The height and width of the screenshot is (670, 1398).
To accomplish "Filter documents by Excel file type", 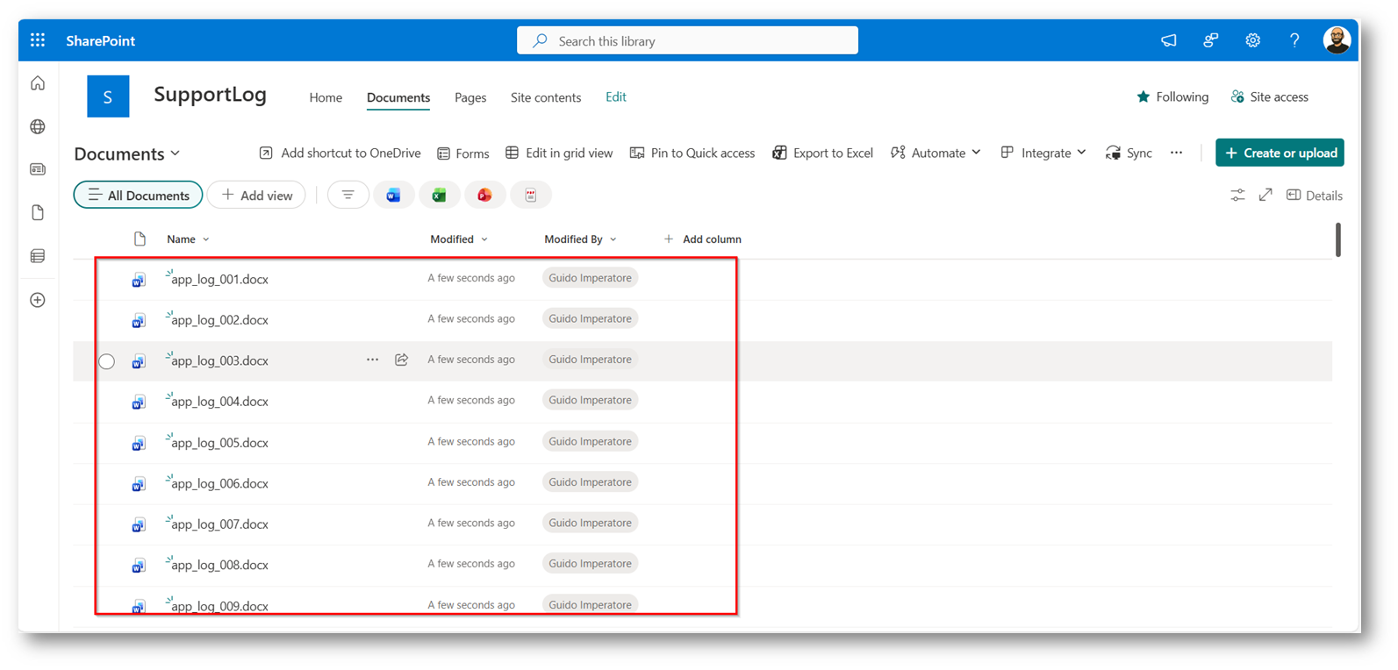I will [x=439, y=196].
